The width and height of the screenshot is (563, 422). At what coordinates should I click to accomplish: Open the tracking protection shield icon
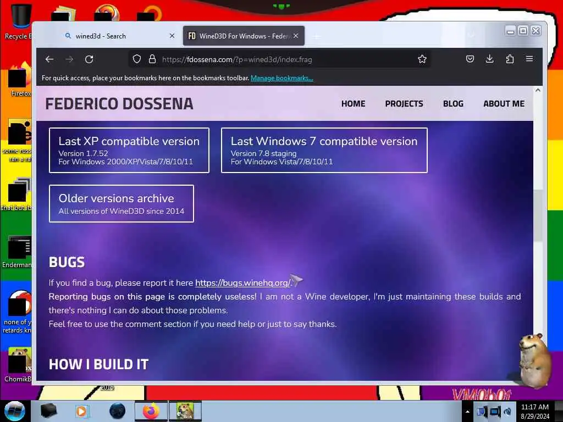(x=137, y=59)
